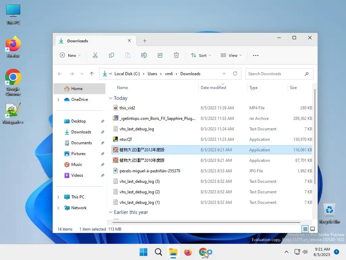Click the Firefox icon on taskbar
This screenshot has height=260, width=346.
(x=188, y=252)
